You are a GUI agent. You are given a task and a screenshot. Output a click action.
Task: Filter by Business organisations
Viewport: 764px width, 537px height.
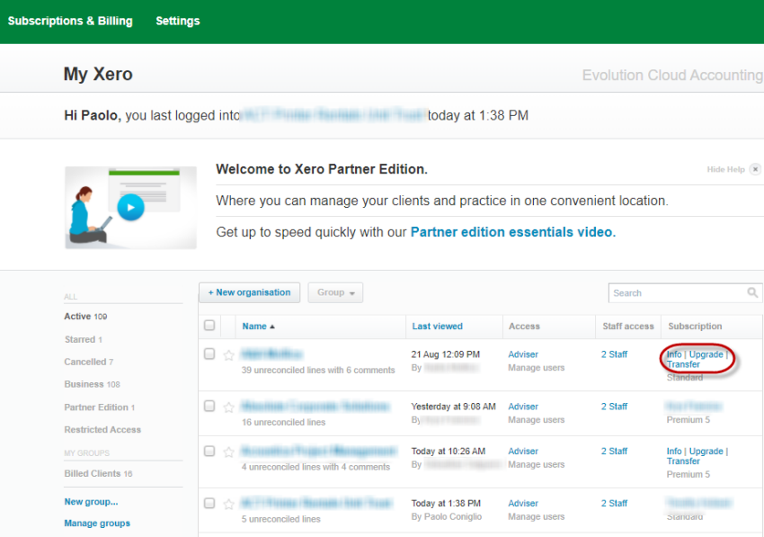[x=92, y=384]
